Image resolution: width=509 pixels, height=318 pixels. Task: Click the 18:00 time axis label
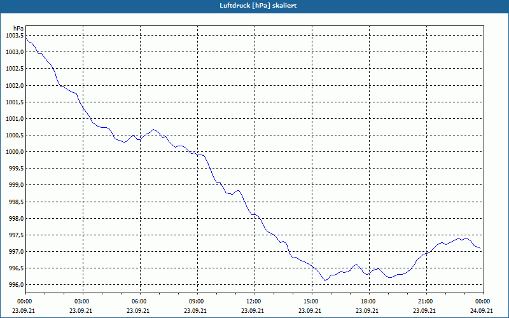(x=369, y=301)
